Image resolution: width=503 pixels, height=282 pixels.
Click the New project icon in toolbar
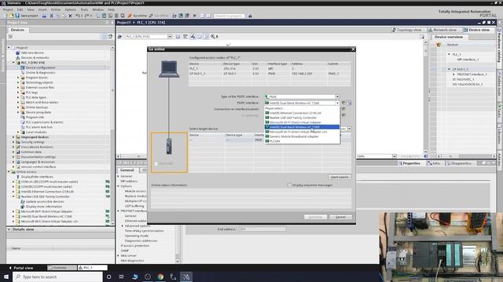coord(6,16)
